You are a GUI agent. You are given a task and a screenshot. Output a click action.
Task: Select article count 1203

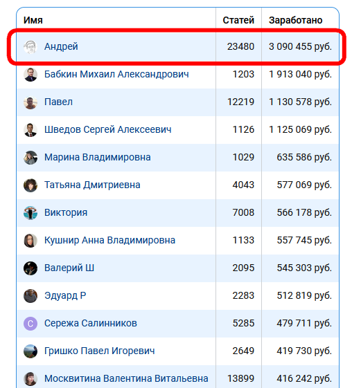click(243, 74)
